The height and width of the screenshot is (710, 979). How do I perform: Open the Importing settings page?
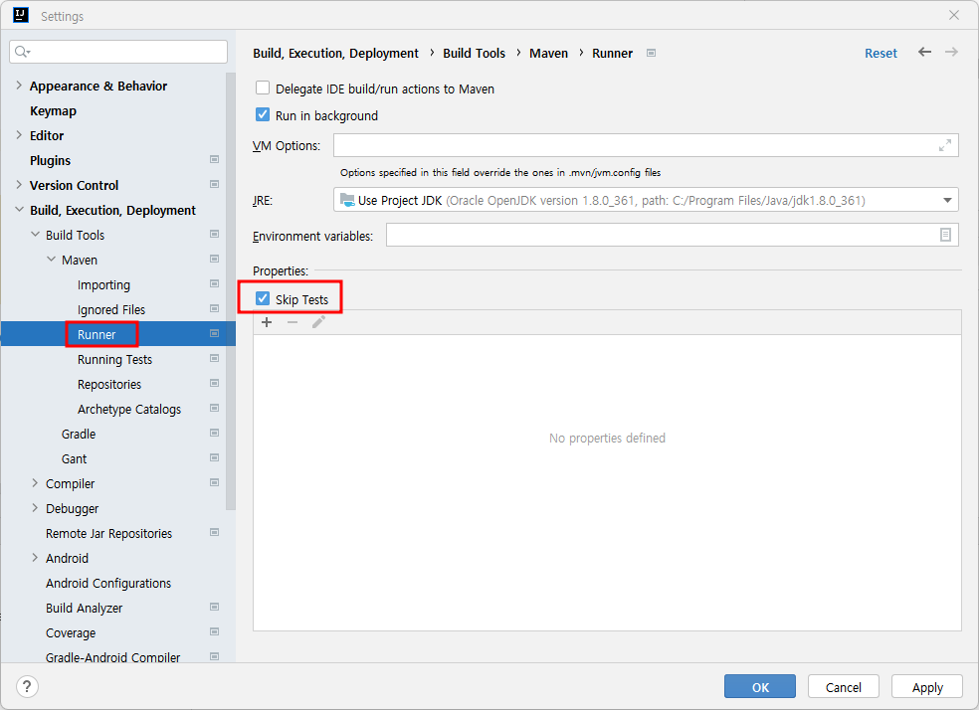tap(103, 285)
